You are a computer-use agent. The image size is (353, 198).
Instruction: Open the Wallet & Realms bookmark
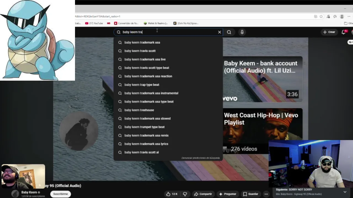[x=156, y=23]
